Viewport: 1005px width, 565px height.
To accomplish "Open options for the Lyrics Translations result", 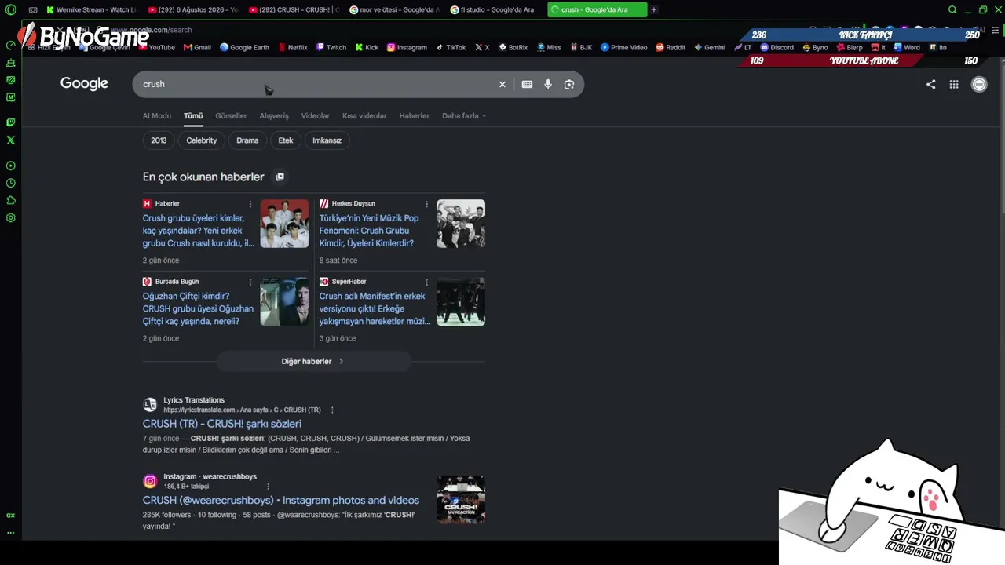I will point(332,410).
